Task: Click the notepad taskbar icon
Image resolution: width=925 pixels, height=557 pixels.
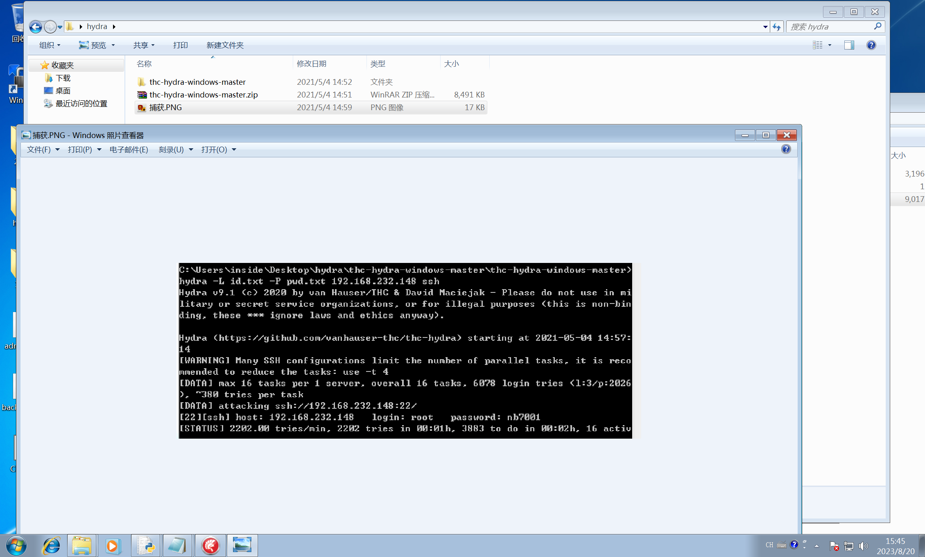Action: coord(177,546)
